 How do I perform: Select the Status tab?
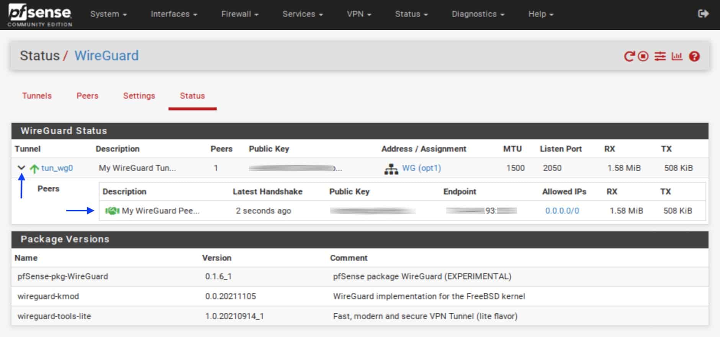(192, 96)
